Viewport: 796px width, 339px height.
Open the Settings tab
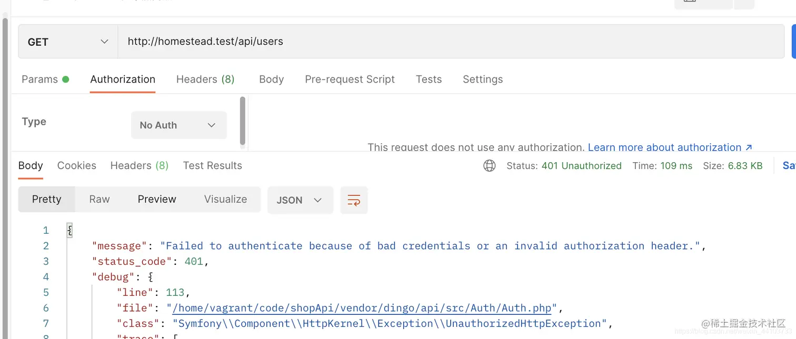point(482,79)
